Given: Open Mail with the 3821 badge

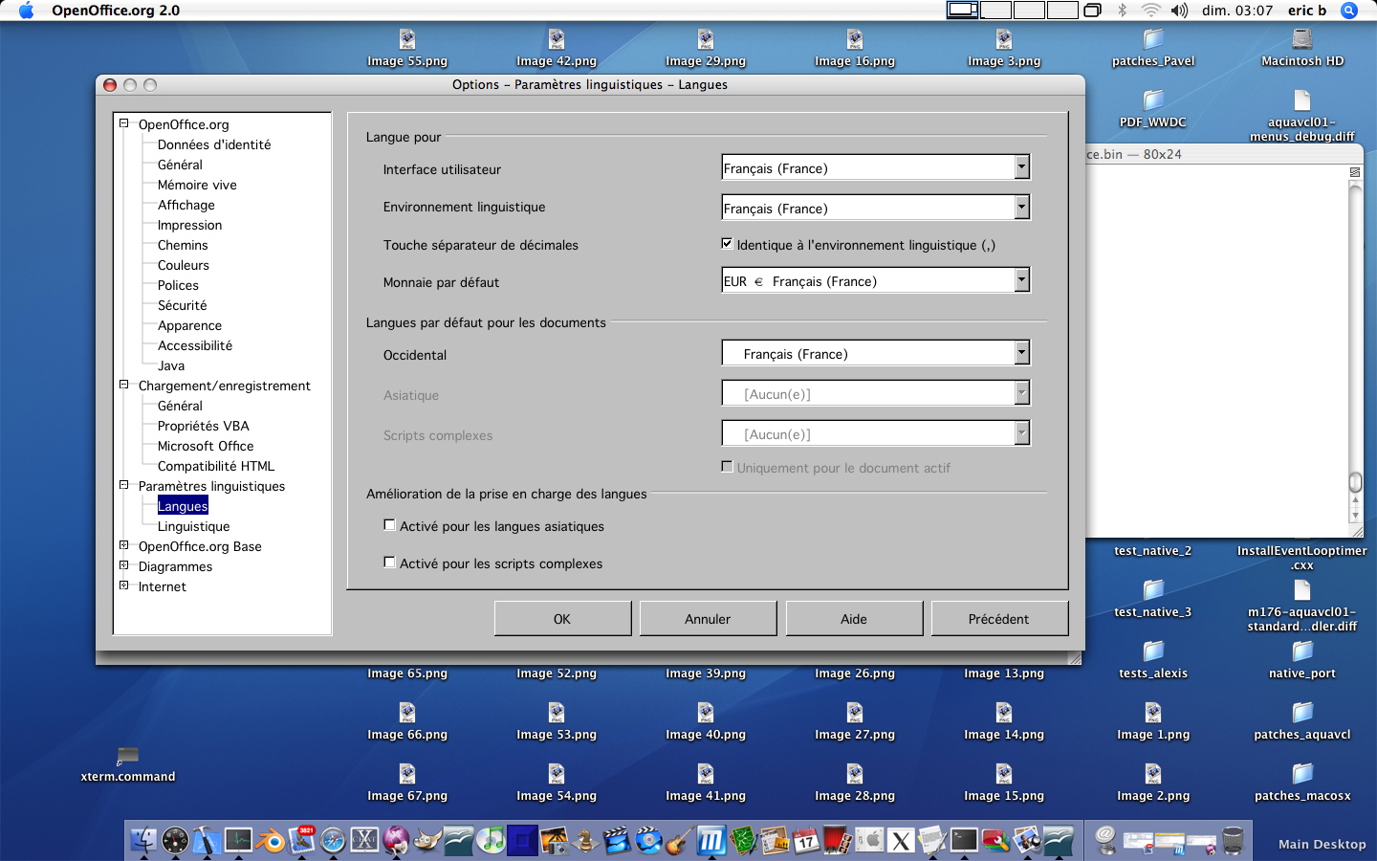Looking at the screenshot, I should (301, 840).
